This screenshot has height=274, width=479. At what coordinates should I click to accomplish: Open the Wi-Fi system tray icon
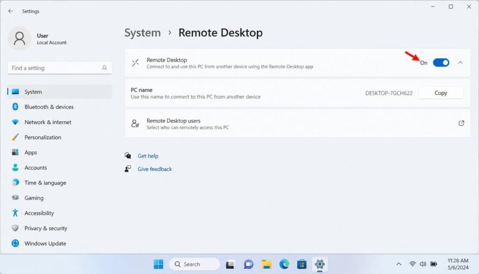(413, 264)
